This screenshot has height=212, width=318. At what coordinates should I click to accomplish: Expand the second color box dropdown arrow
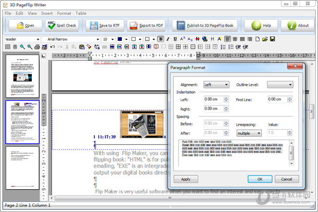coord(140,39)
